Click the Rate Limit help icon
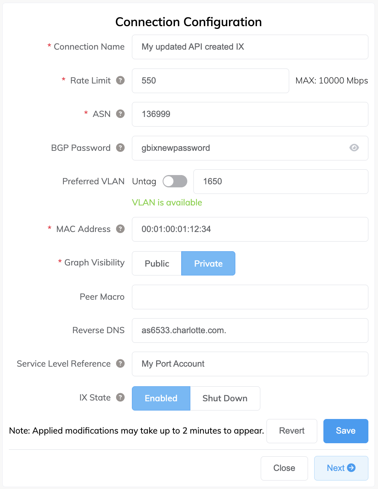This screenshot has width=378, height=489. [120, 80]
